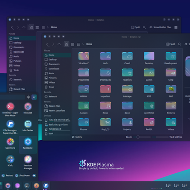The width and height of the screenshot is (190, 190).
Task: Open the Development folder
Action: click(171, 58)
